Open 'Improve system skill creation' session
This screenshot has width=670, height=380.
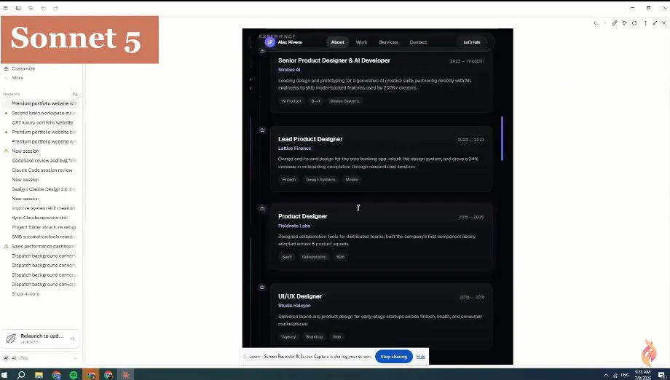coord(41,208)
